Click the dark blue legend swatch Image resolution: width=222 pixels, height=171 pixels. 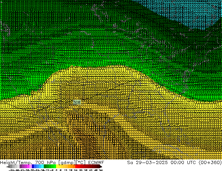click(x=33, y=166)
